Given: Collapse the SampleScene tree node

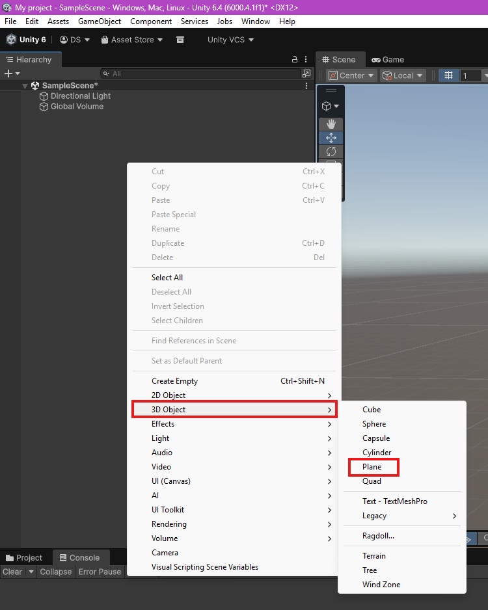Looking at the screenshot, I should [x=25, y=86].
